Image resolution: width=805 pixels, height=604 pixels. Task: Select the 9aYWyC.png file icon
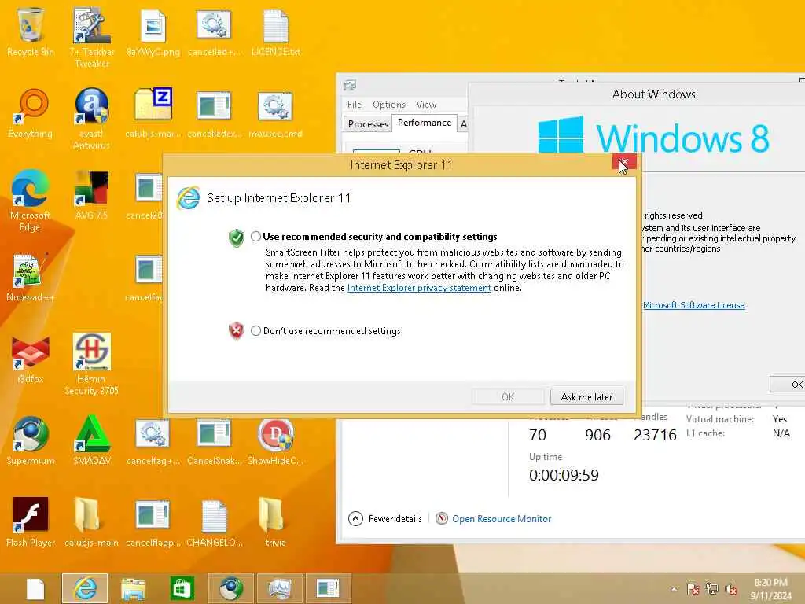(x=153, y=31)
